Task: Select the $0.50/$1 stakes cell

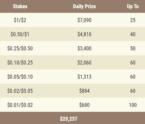Action: [x=20, y=34]
